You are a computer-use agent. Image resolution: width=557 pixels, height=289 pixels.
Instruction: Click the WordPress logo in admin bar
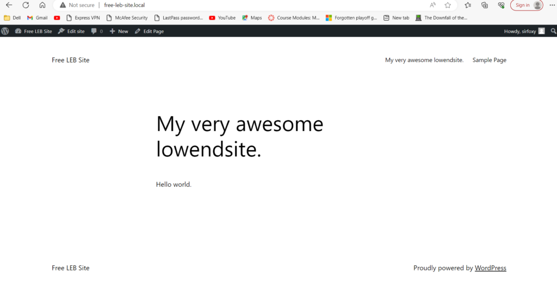pyautogui.click(x=5, y=32)
